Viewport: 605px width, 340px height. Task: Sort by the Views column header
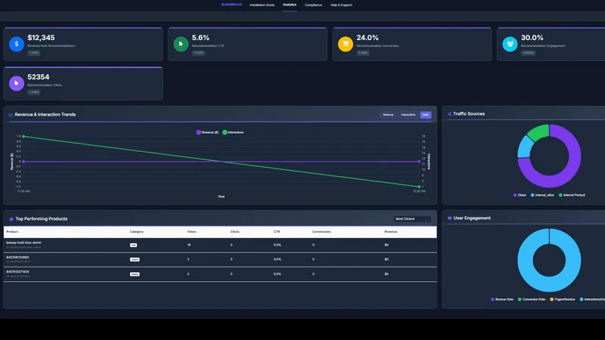pyautogui.click(x=192, y=232)
